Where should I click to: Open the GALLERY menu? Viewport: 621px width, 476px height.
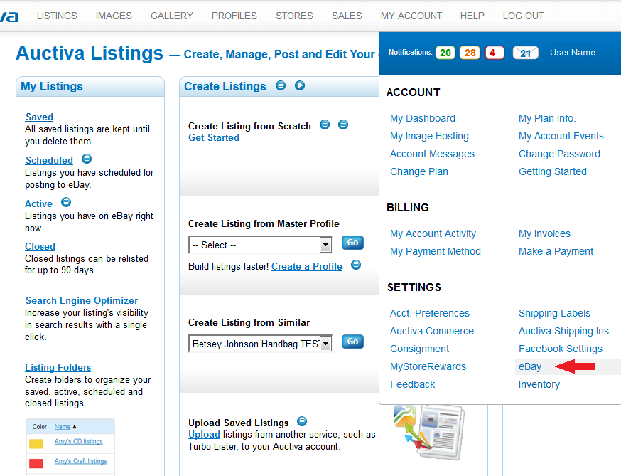172,16
